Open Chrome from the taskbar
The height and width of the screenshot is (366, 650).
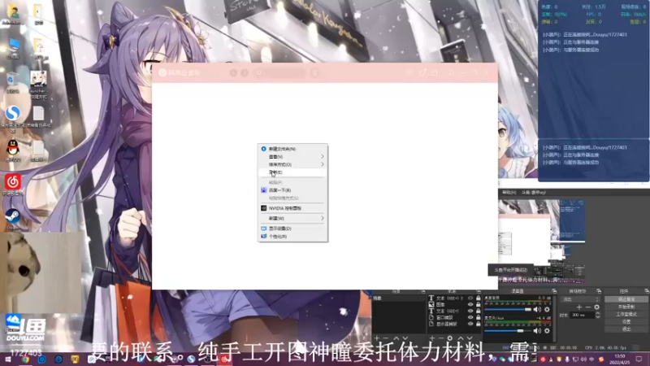point(25,359)
